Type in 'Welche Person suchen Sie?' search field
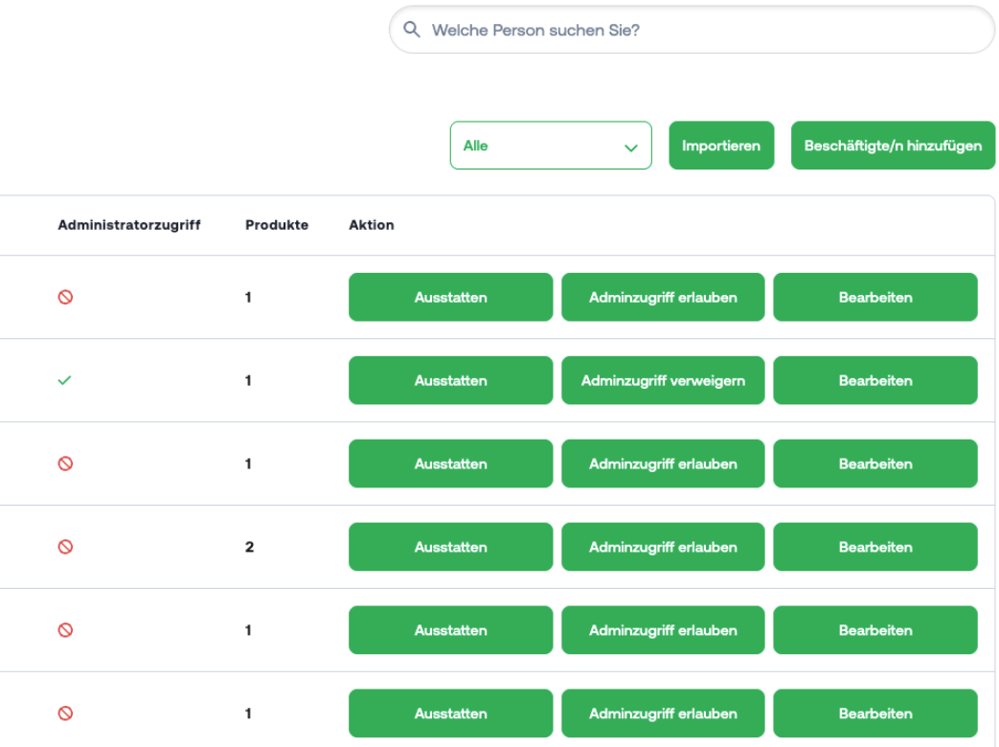 tap(699, 30)
